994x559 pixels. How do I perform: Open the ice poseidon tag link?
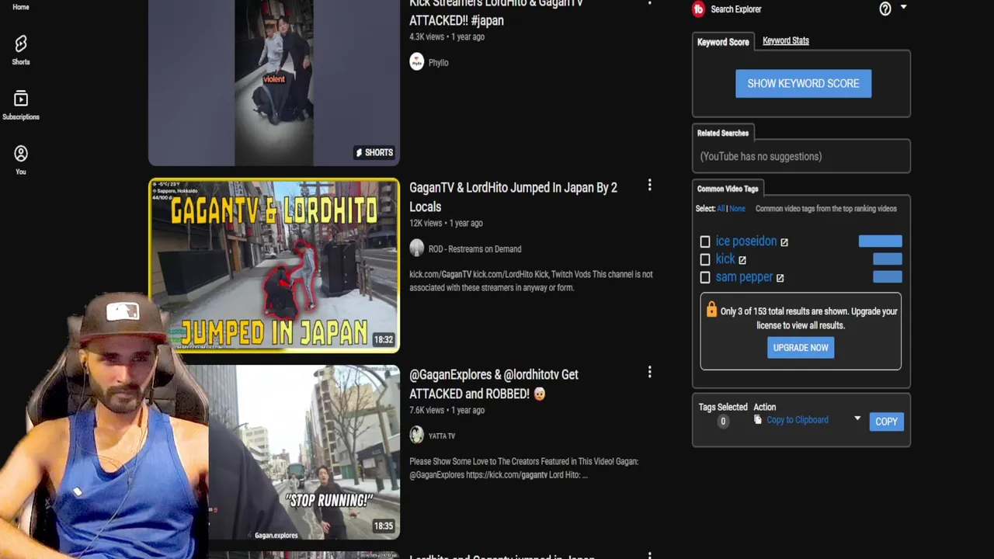(746, 241)
